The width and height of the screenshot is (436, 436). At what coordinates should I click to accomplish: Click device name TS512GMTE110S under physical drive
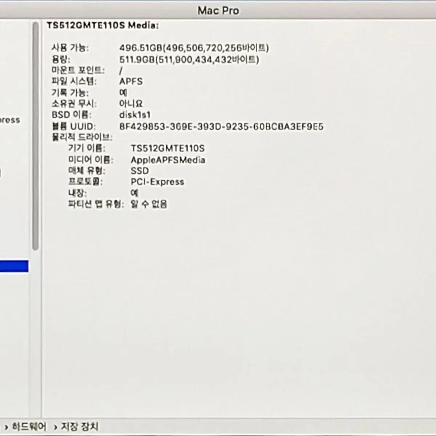click(167, 148)
